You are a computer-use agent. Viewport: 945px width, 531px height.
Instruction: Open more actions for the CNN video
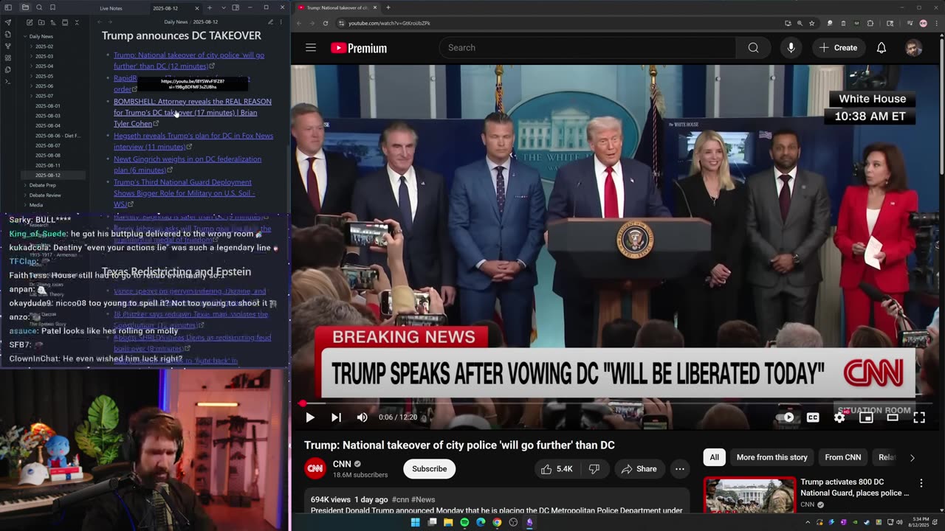click(x=680, y=469)
